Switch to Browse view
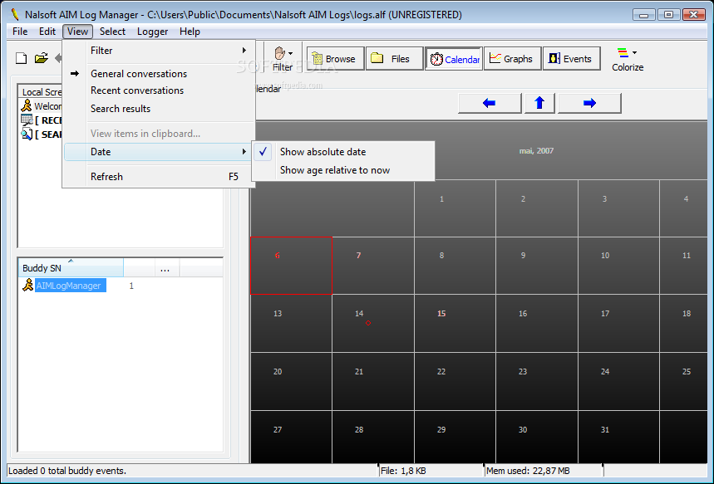The height and width of the screenshot is (484, 714). click(x=336, y=59)
